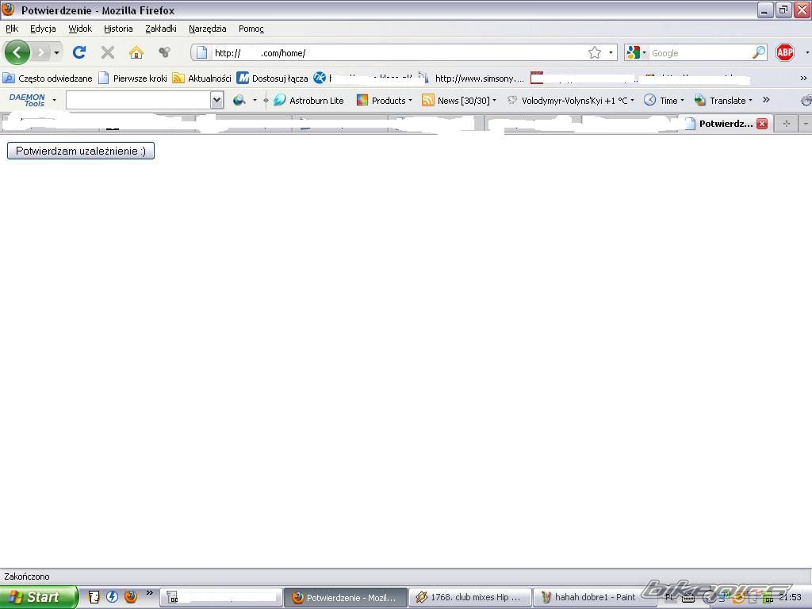Open the News [30/30] feed dropdown

click(459, 101)
